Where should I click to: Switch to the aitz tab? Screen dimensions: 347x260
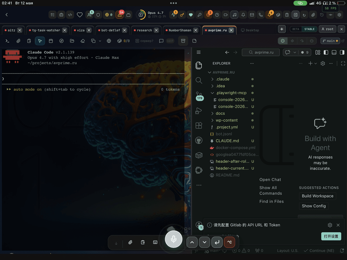pos(12,30)
